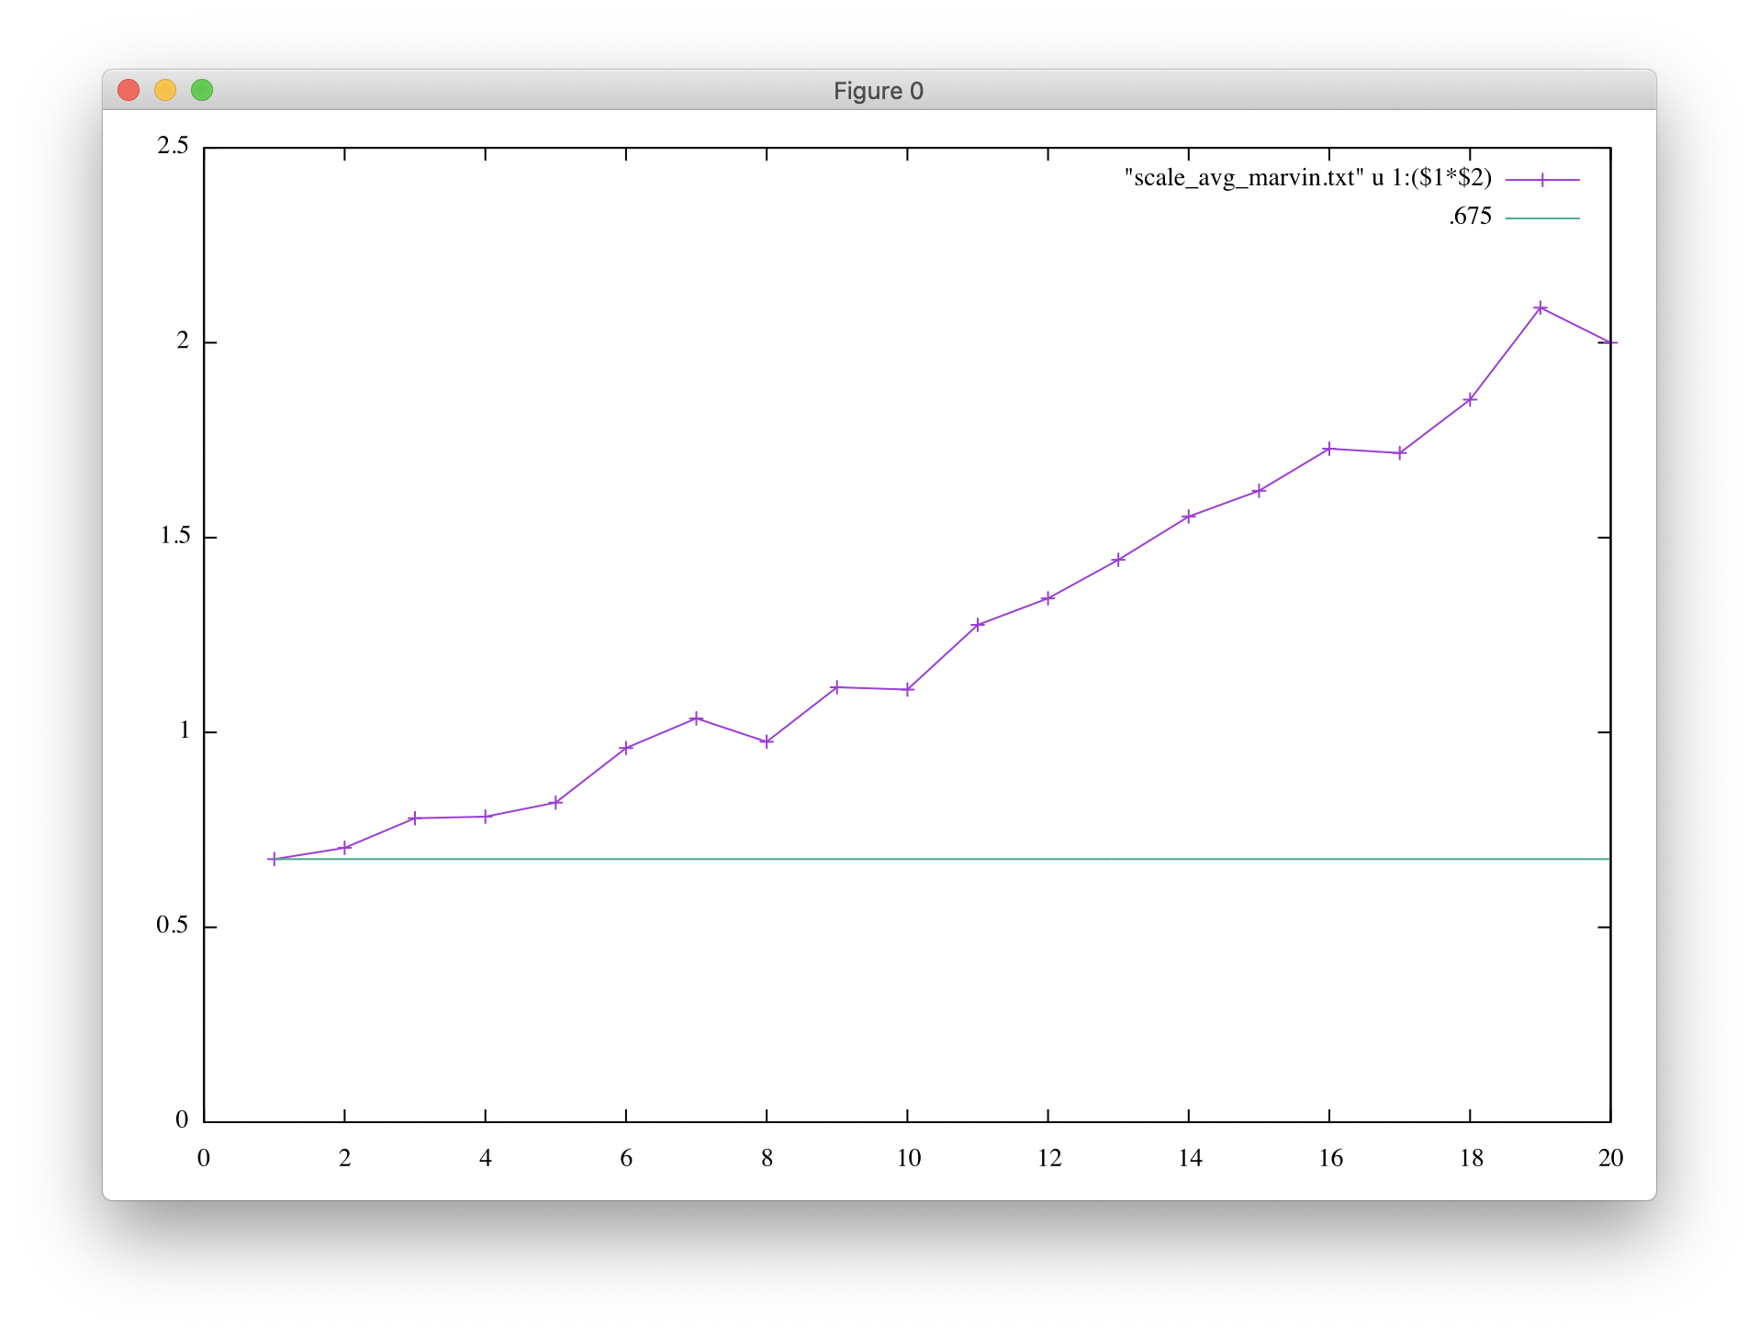Image resolution: width=1759 pixels, height=1336 pixels.
Task: Toggle the yellow window control button
Action: [166, 90]
